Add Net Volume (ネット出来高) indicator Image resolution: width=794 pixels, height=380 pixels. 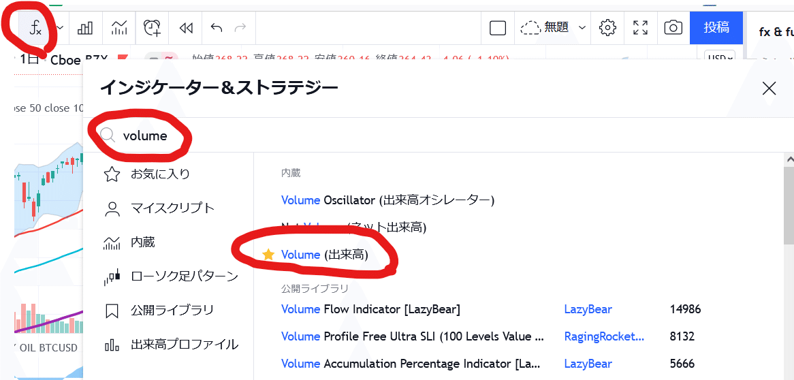coord(354,227)
